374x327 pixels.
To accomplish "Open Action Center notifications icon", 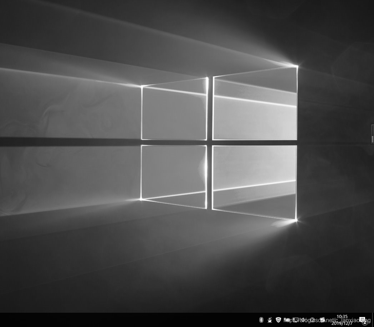I will click(x=363, y=320).
